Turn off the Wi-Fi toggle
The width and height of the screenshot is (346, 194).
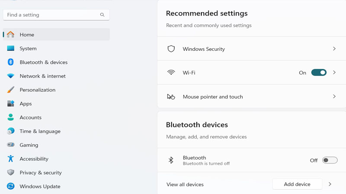point(319,72)
